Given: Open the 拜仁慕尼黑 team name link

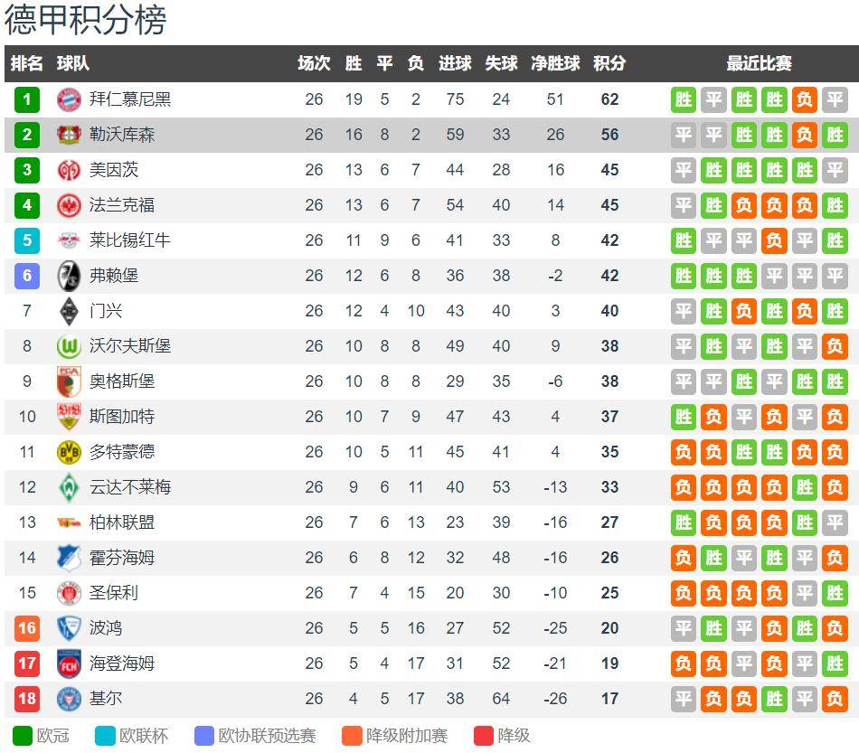Looking at the screenshot, I should coord(130,99).
